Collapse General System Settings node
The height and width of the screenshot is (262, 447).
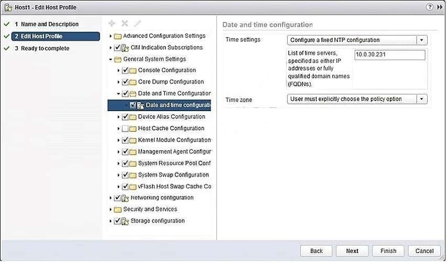click(111, 59)
